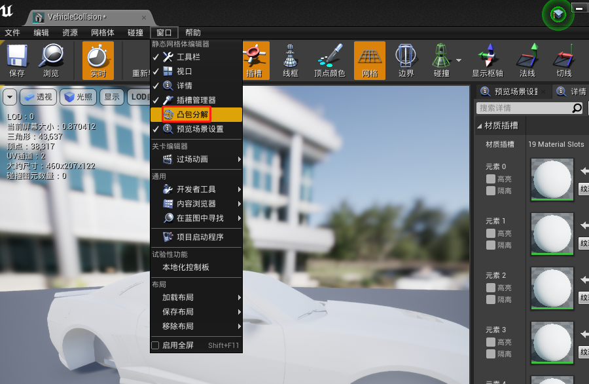The height and width of the screenshot is (384, 589).
Task: Open 开发者工具 developer tools submenu
Action: pos(196,189)
